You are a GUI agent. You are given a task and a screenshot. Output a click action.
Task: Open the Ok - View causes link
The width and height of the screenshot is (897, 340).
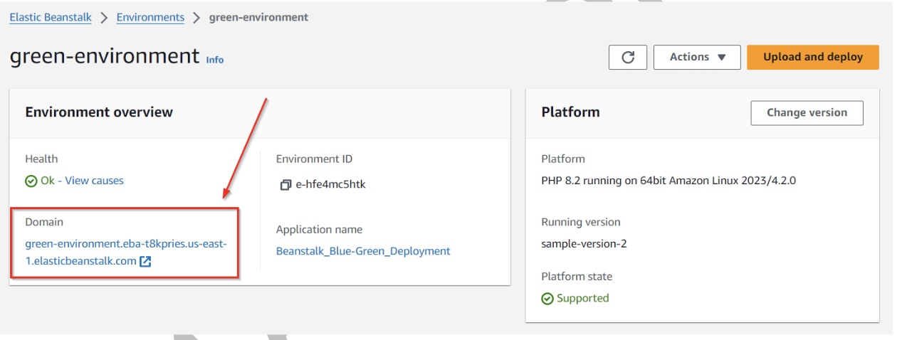coord(82,181)
